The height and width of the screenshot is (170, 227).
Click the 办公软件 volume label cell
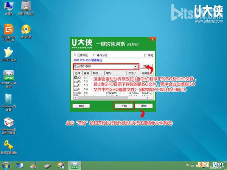coord(111,93)
